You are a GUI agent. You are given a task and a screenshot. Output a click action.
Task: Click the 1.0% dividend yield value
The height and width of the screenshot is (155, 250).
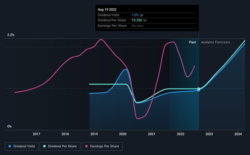tap(135, 15)
